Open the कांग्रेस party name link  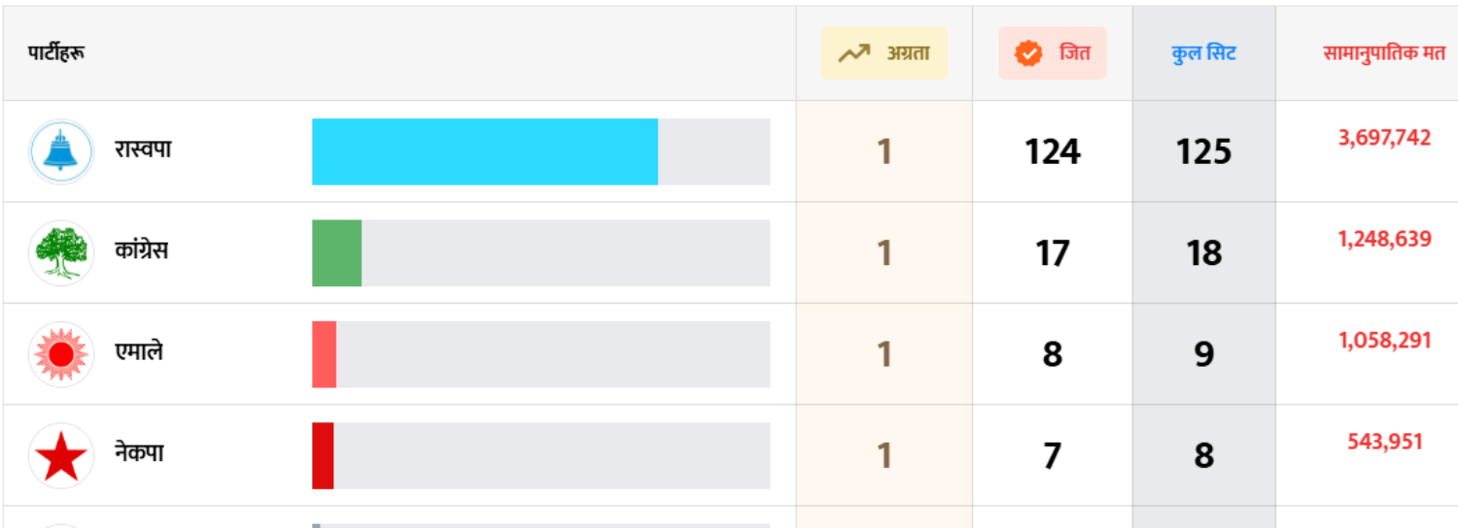[141, 251]
